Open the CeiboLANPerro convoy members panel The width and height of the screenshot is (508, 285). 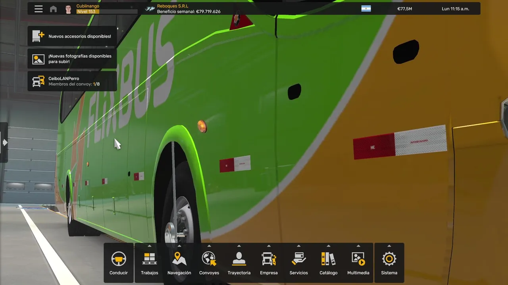[72, 81]
